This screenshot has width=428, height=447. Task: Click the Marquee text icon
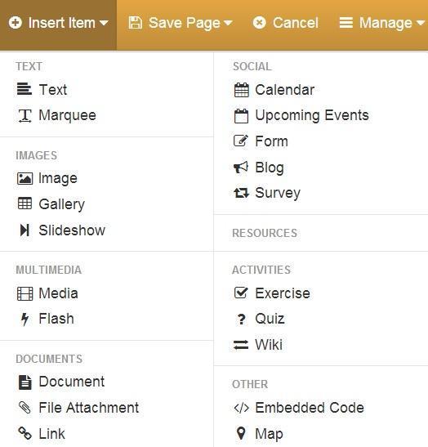click(x=25, y=116)
